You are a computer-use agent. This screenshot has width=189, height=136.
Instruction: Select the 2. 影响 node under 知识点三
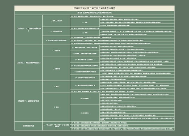(56, 107)
